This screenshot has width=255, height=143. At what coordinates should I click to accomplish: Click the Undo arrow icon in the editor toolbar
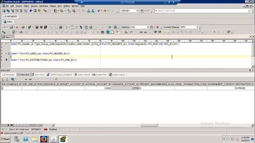point(131,32)
